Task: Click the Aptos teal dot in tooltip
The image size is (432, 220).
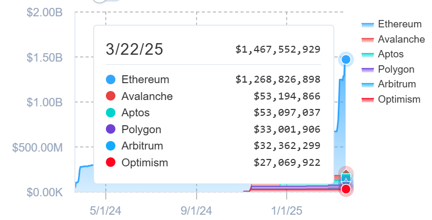Action: click(x=111, y=113)
